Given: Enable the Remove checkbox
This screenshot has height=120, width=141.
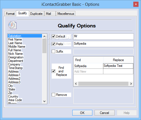Looking at the screenshot, I should click(53, 95).
